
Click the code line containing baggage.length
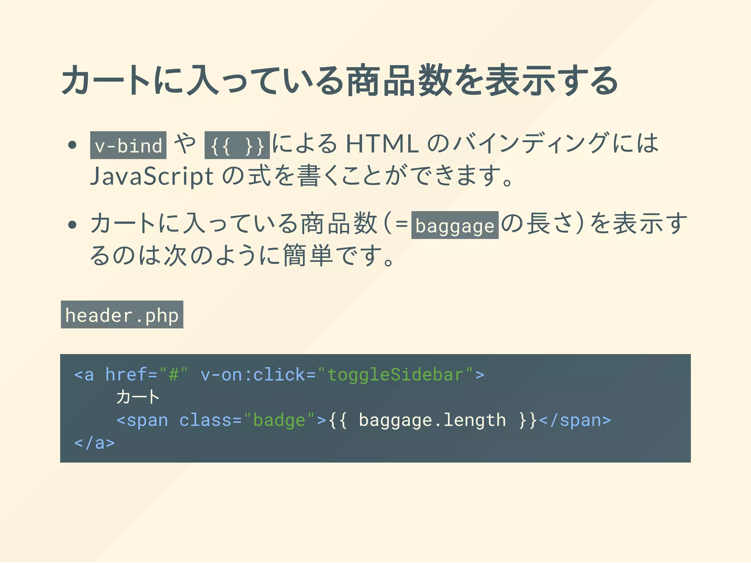point(364,420)
